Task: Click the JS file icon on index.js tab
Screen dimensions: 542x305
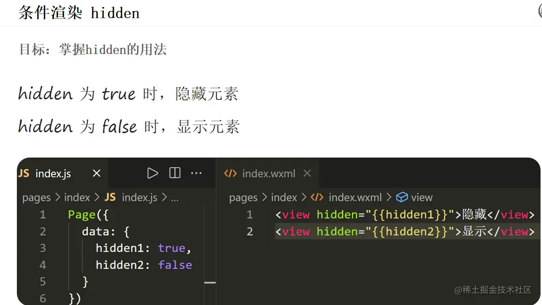Action: tap(24, 173)
